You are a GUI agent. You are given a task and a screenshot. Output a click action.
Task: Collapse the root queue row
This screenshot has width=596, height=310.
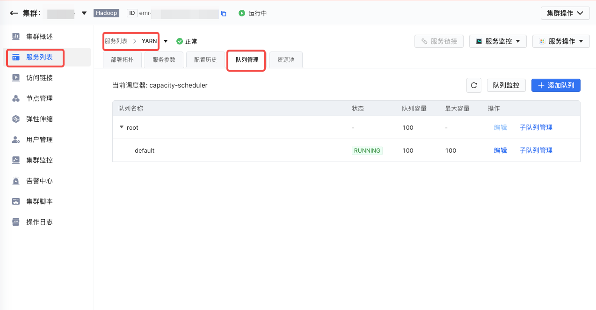[x=122, y=127]
